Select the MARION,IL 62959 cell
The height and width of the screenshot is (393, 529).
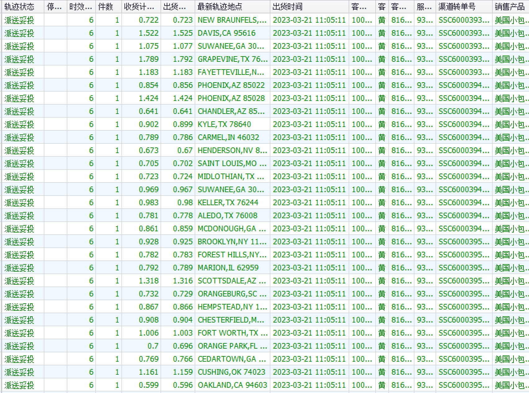point(233,268)
